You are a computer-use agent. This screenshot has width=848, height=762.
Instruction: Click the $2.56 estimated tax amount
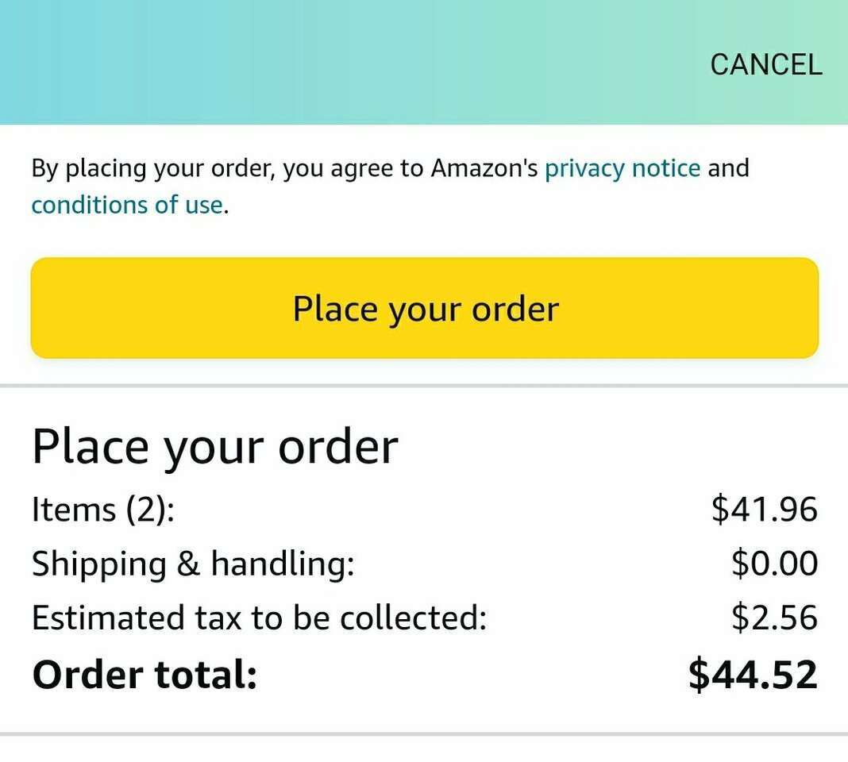click(x=774, y=618)
